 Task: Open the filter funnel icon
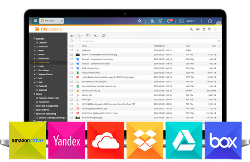pos(209,29)
